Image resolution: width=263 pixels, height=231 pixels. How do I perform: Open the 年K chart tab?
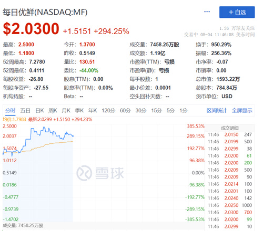[93, 111]
